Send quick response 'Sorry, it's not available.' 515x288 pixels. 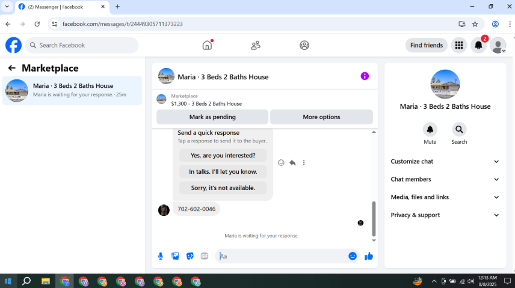223,188
